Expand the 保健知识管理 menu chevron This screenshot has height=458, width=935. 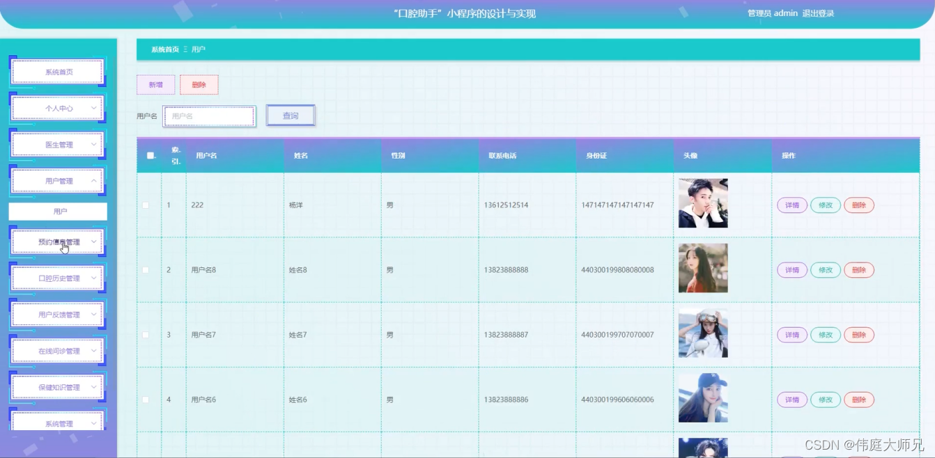click(x=93, y=388)
